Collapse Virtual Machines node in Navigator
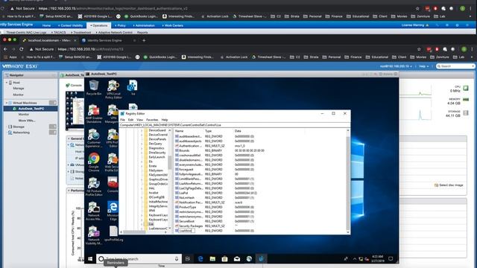477x268 pixels. point(7,103)
